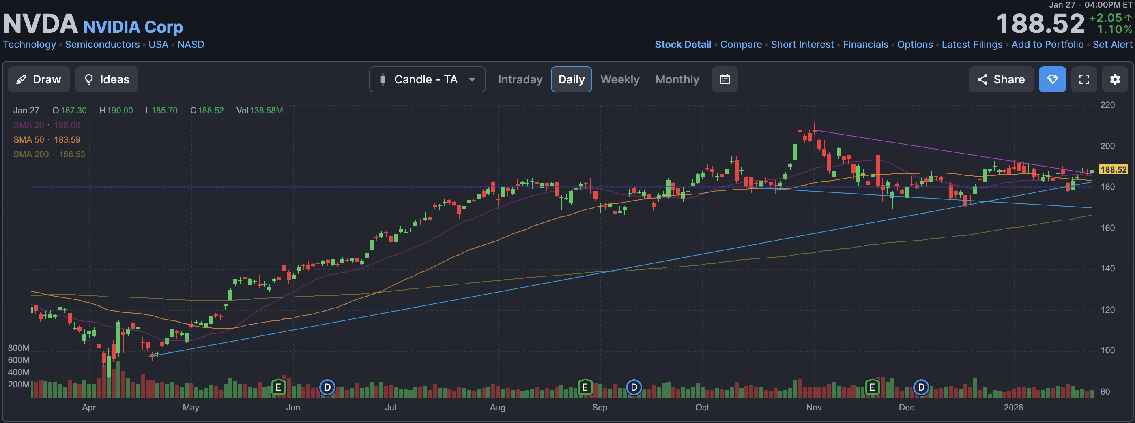Click the dropdown arrow next to Candle - TA
1135x423 pixels.
472,80
